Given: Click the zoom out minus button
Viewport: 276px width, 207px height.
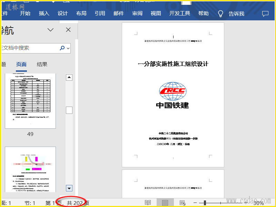Looking at the screenshot, I should 195,203.
